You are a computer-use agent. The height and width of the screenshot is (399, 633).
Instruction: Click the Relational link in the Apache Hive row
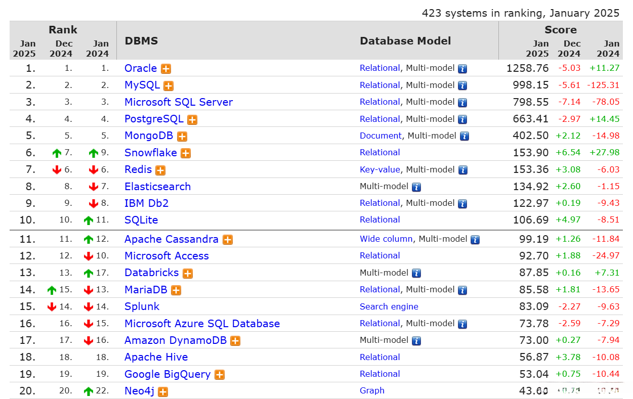pyautogui.click(x=380, y=357)
